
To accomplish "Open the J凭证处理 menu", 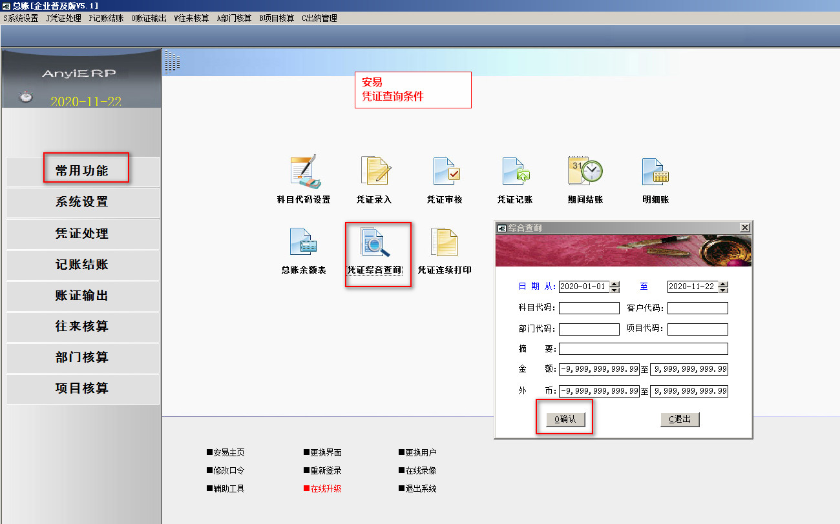I will tap(63, 19).
